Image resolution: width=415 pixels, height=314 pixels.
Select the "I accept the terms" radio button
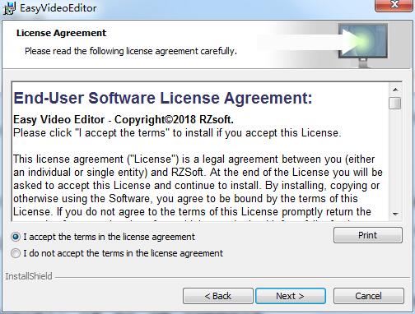click(16, 237)
